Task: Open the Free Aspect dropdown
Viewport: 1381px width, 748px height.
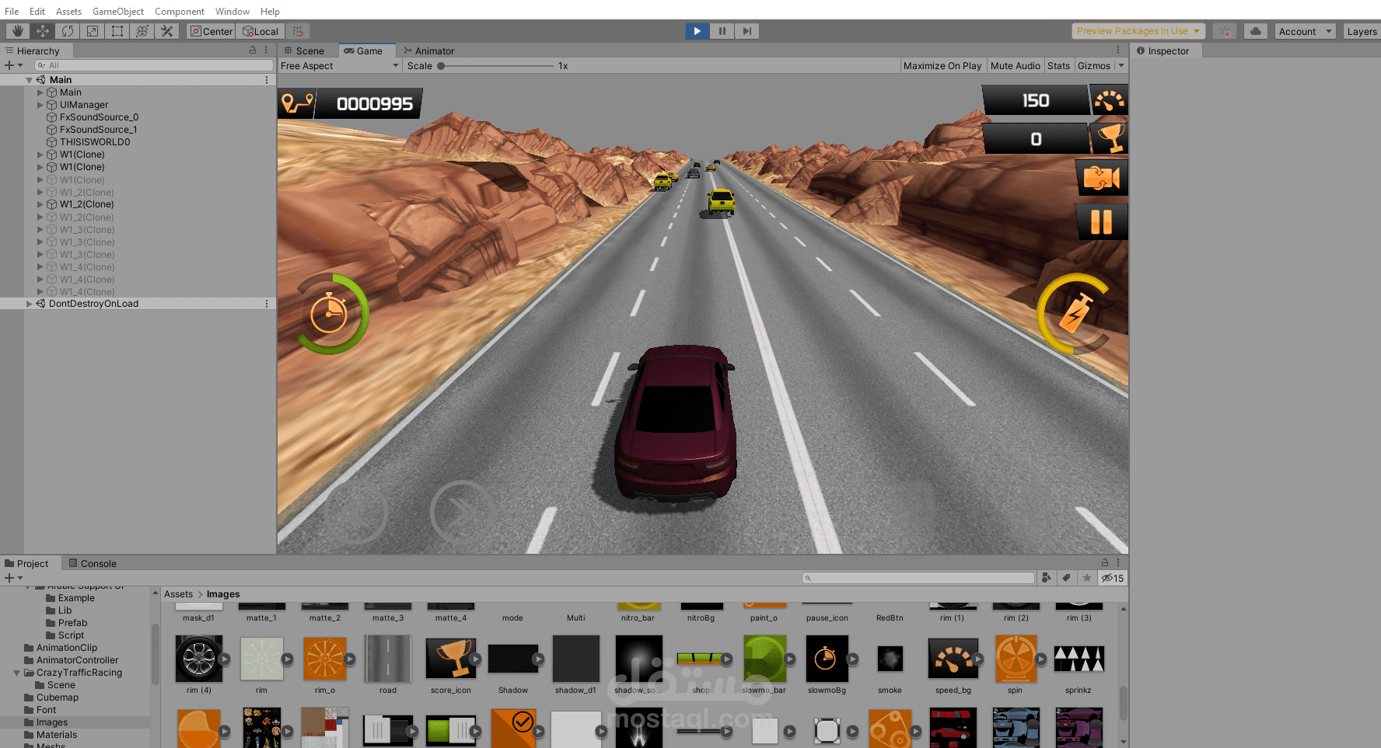Action: coord(340,66)
